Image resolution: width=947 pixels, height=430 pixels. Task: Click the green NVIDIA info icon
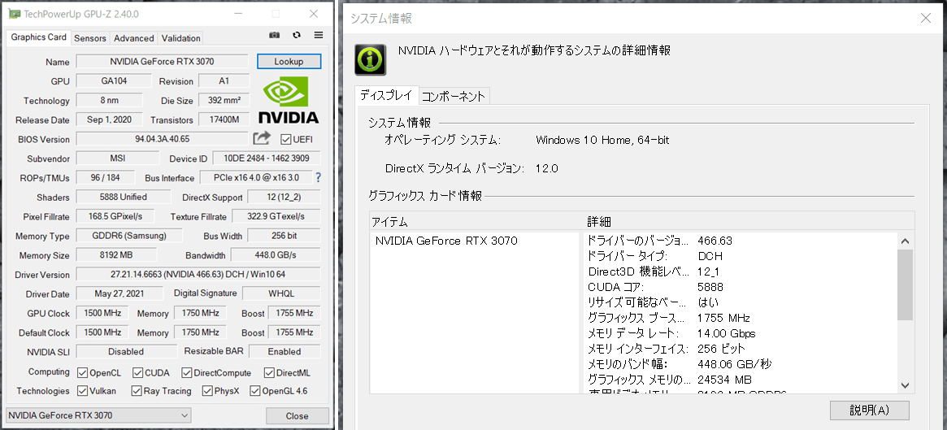pyautogui.click(x=370, y=60)
